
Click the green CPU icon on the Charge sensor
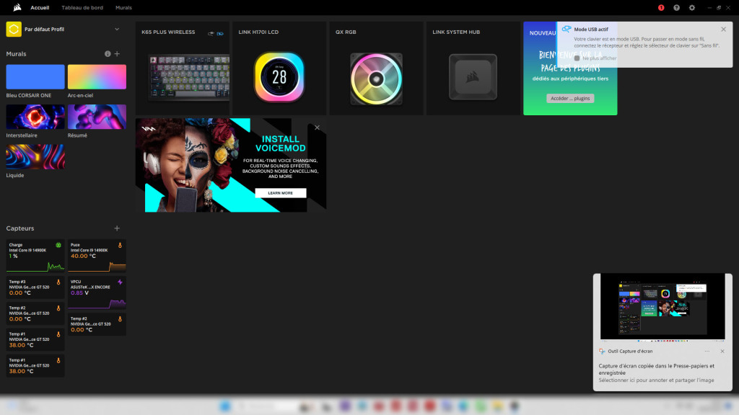coord(58,245)
